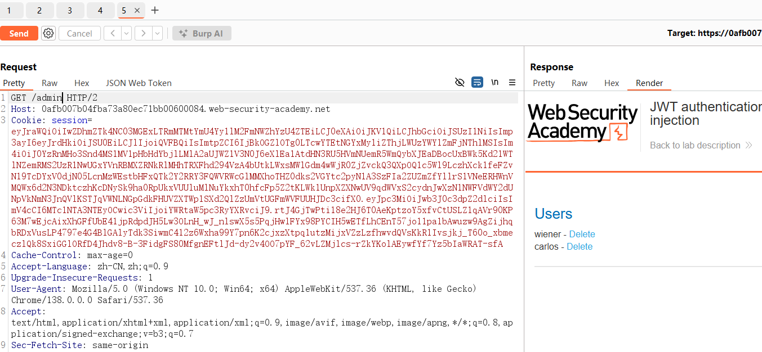Click the Accept-Language header line
The height and width of the screenshot is (352, 762).
[90, 267]
